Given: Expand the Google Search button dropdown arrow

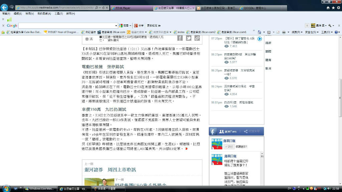Looking at the screenshot, I should coord(130,25).
